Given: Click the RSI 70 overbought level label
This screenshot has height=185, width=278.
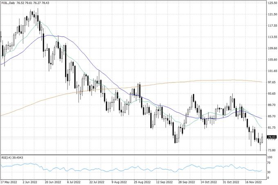Looking at the screenshot, I should [269, 163].
